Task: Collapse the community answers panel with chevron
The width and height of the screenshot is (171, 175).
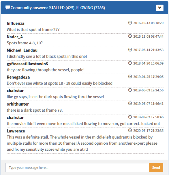Action: [x=160, y=8]
